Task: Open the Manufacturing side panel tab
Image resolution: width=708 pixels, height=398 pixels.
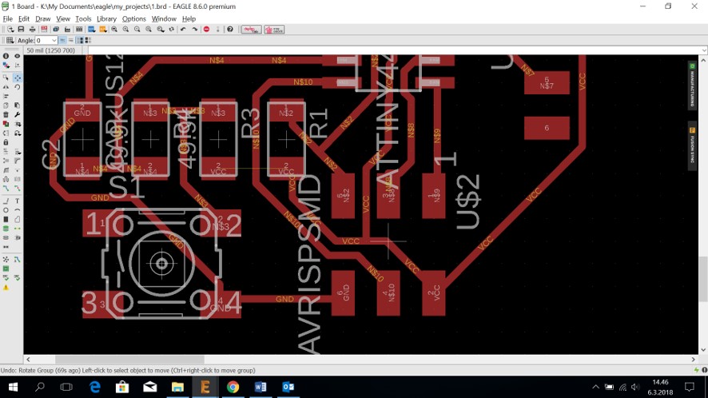Action: click(692, 86)
